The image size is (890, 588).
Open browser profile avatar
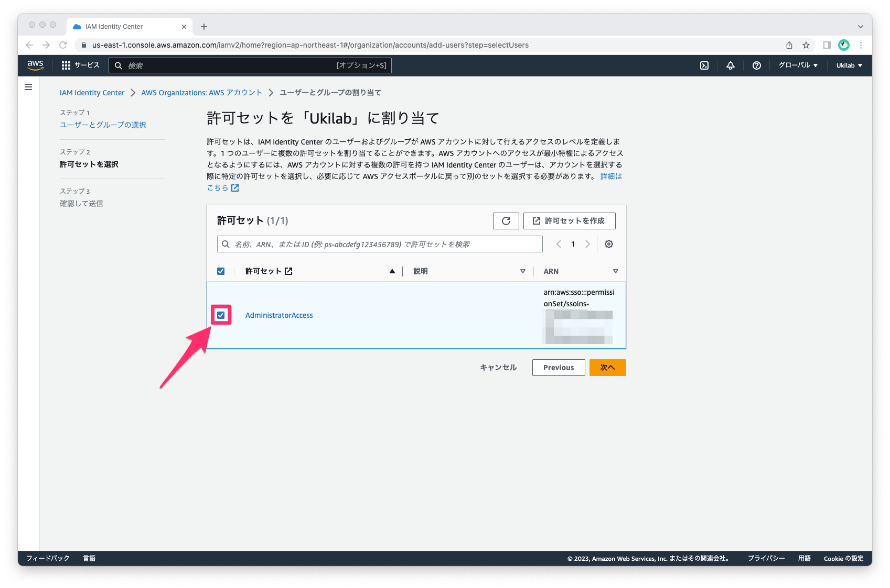tap(844, 45)
